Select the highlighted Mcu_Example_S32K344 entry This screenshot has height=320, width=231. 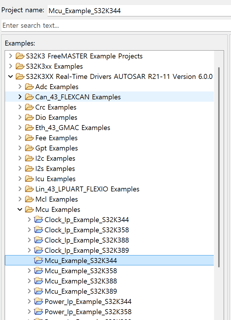coord(109,260)
